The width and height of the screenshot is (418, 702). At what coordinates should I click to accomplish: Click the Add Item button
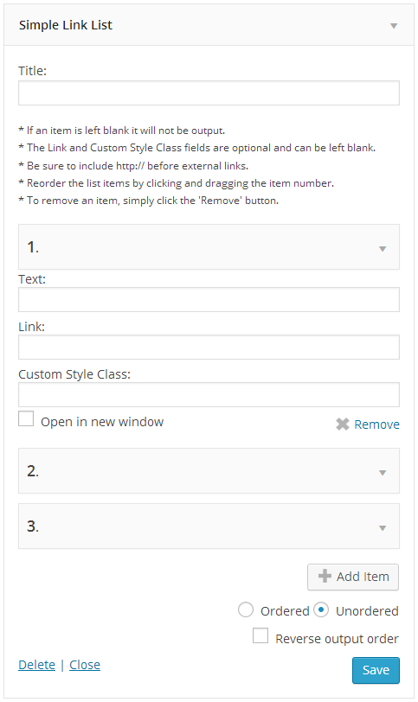pyautogui.click(x=353, y=577)
